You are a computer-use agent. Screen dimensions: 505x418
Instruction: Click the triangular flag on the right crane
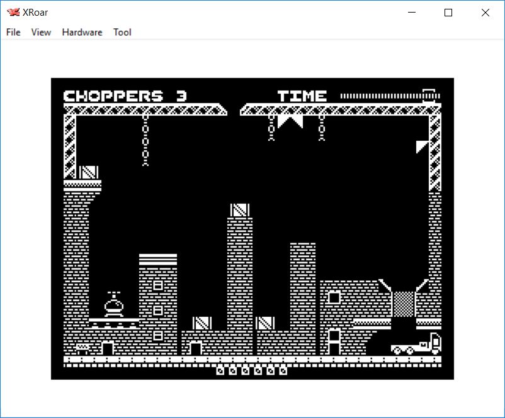pyautogui.click(x=423, y=146)
